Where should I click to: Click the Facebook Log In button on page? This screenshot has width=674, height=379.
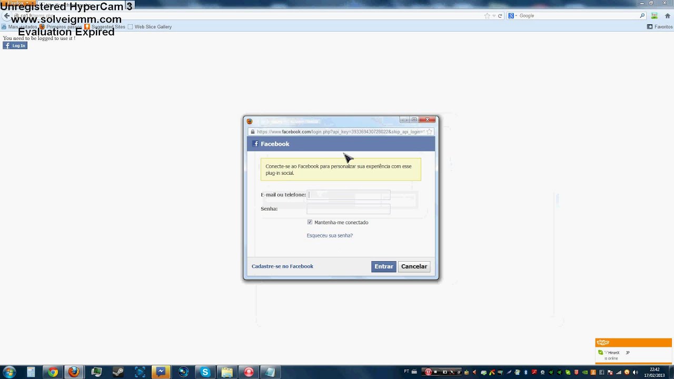click(x=15, y=46)
